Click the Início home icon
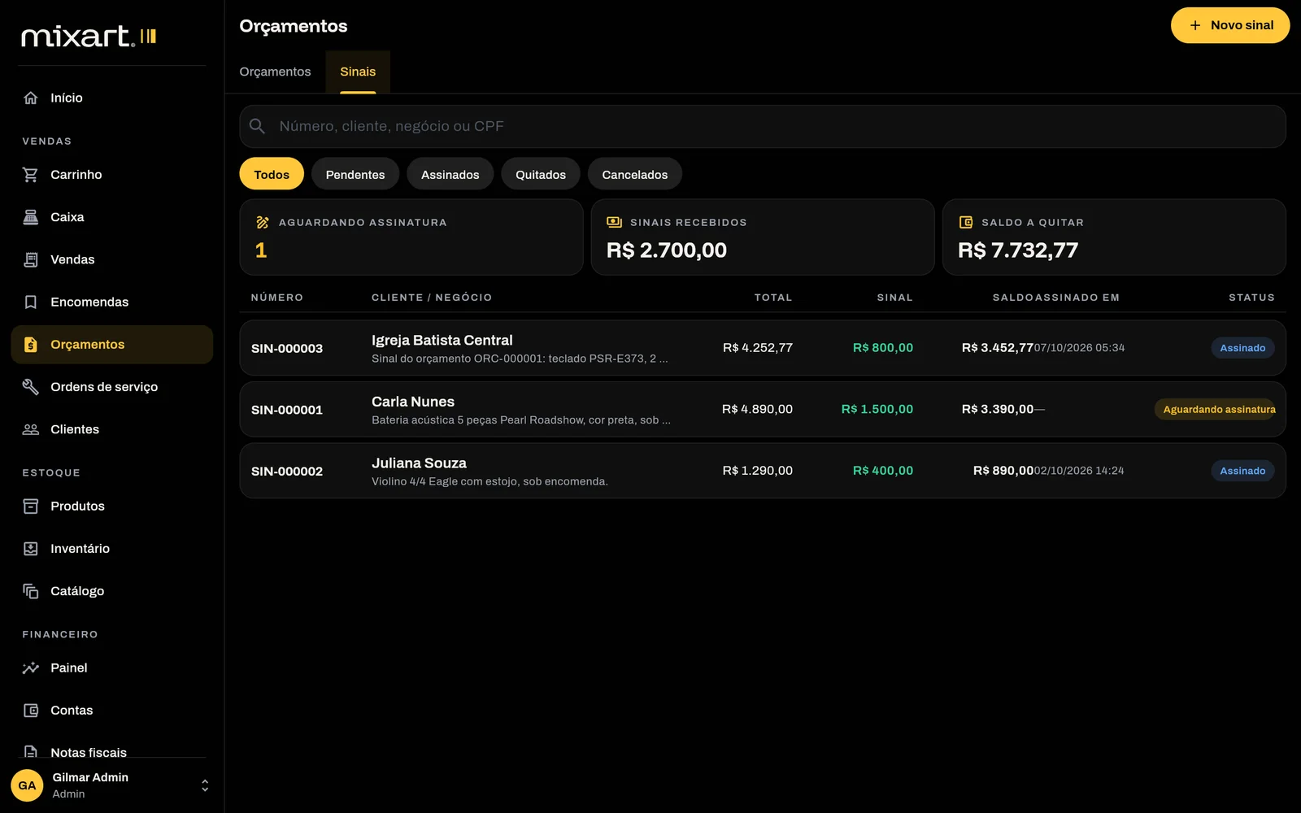1301x813 pixels. click(31, 98)
